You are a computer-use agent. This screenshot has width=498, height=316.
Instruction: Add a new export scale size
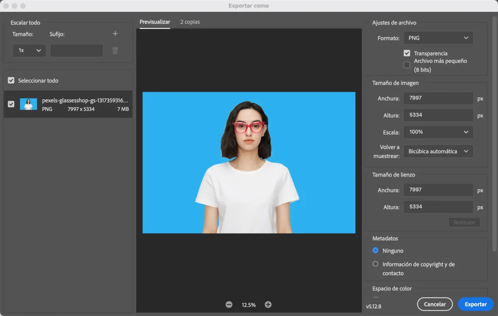(115, 34)
